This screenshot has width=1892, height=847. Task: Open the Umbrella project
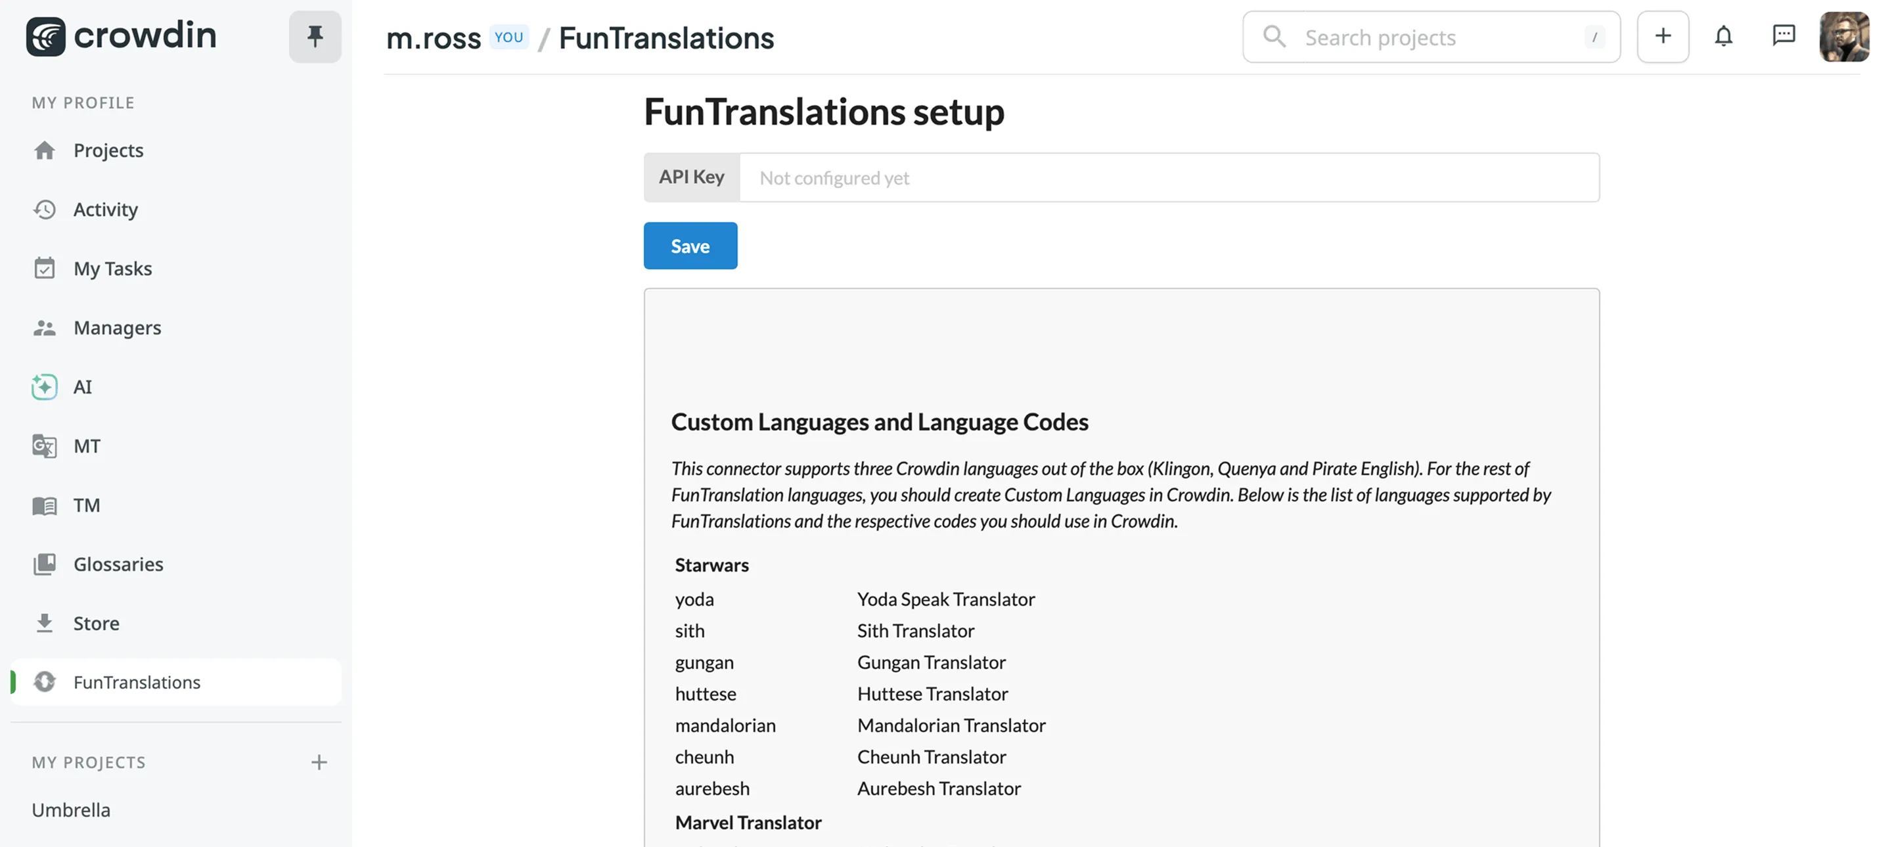pyautogui.click(x=71, y=810)
